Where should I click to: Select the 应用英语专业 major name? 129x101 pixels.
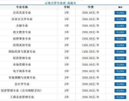[22, 45]
